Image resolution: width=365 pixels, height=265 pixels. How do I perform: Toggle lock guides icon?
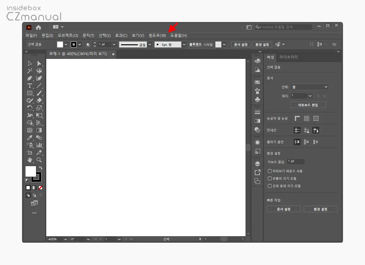(306, 130)
